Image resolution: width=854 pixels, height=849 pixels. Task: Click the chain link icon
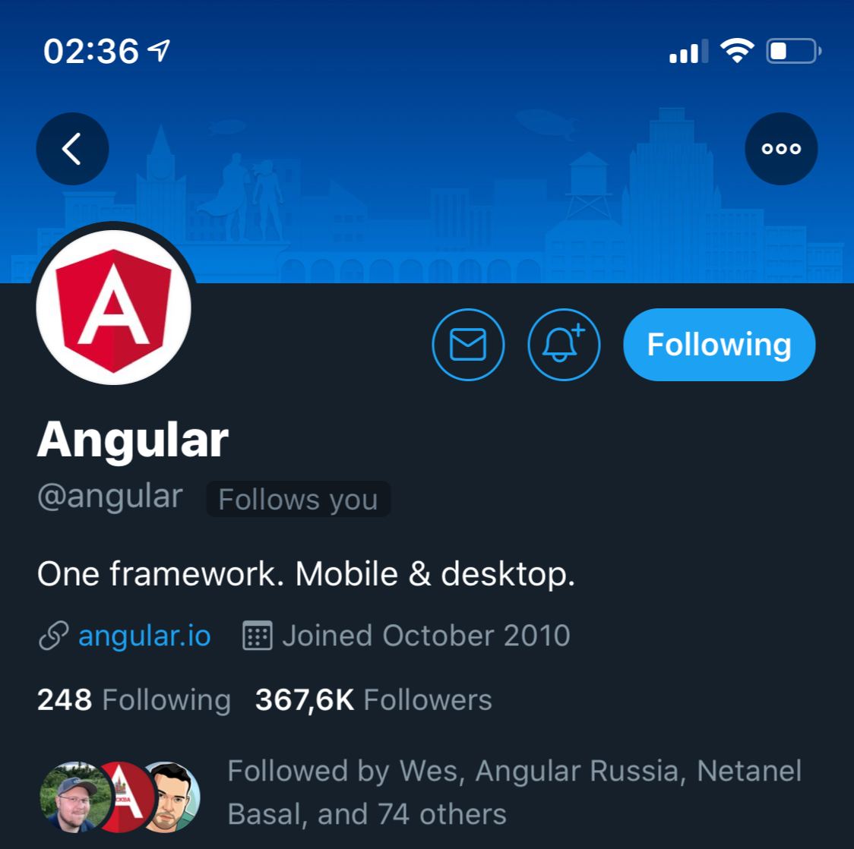tap(53, 636)
